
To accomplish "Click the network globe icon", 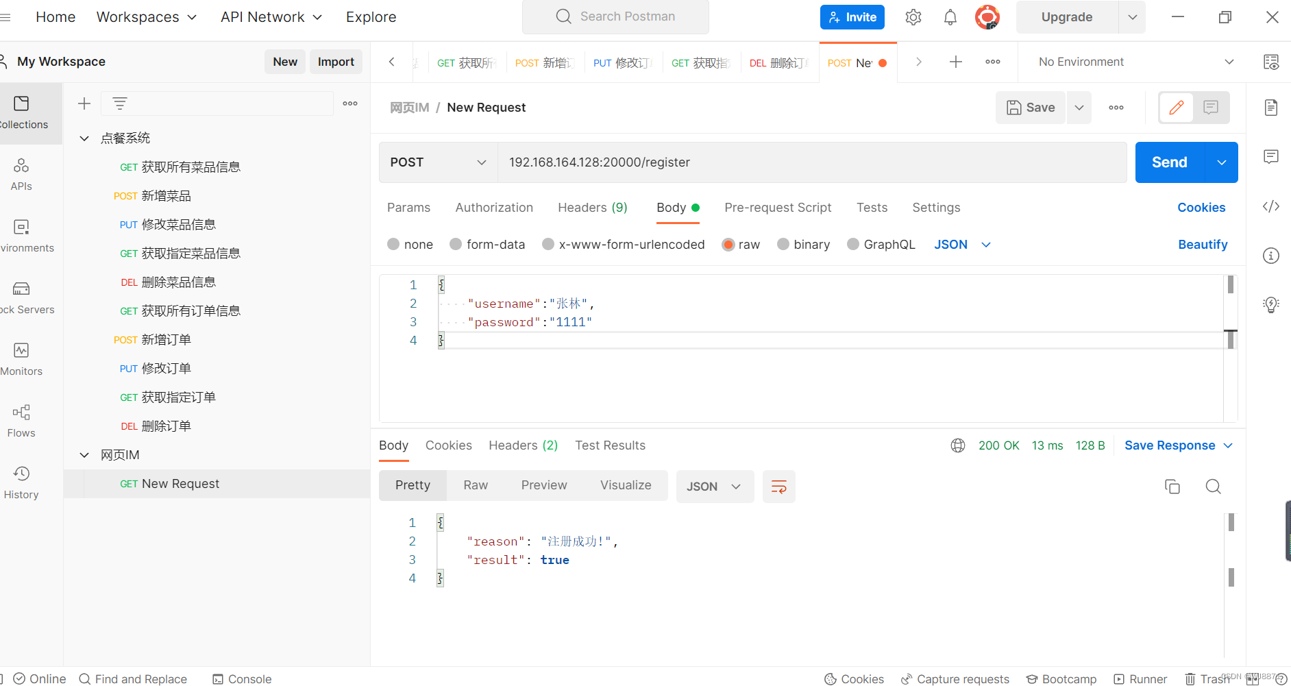I will pos(958,445).
